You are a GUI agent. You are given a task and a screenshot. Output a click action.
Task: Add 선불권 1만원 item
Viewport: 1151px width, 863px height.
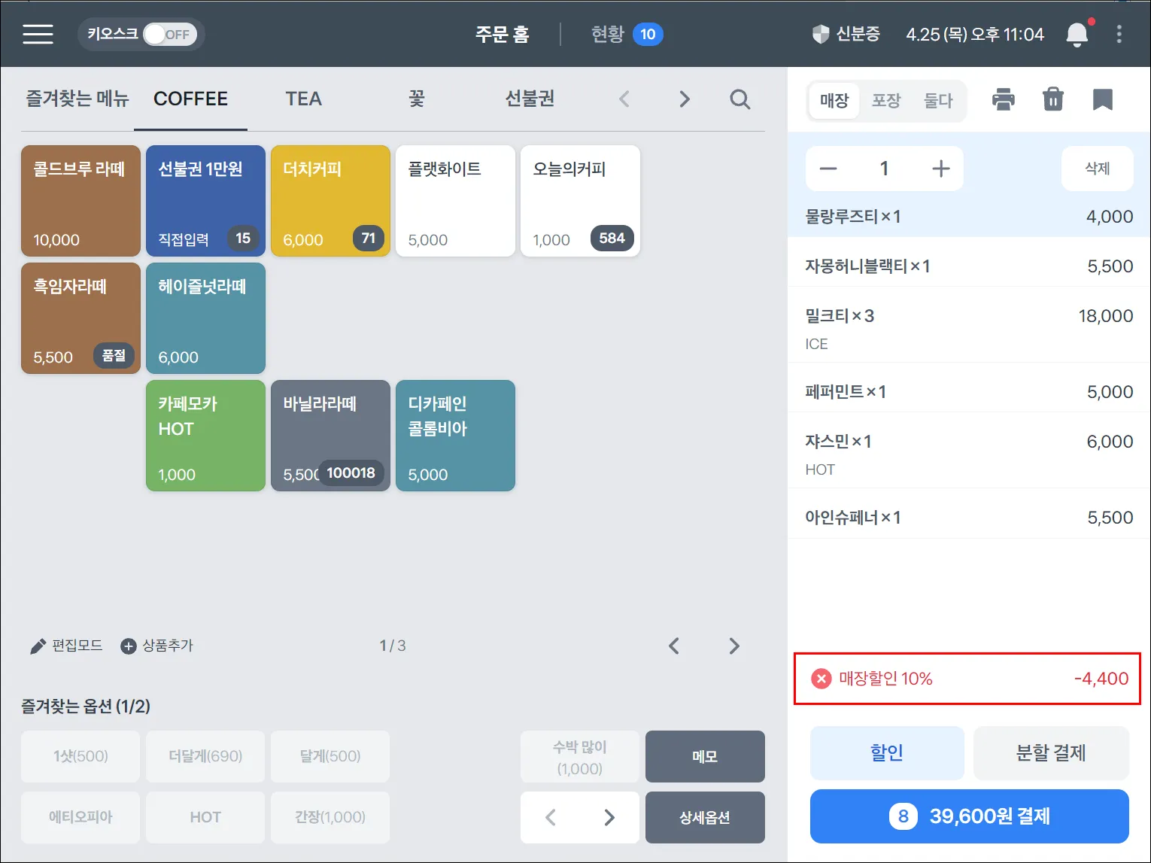(206, 201)
